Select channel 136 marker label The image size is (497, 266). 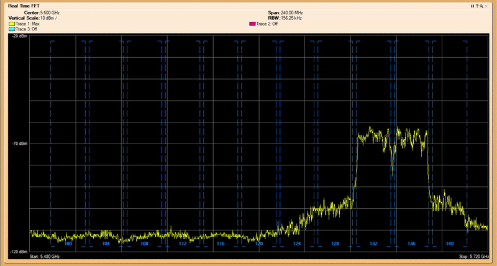(411, 244)
